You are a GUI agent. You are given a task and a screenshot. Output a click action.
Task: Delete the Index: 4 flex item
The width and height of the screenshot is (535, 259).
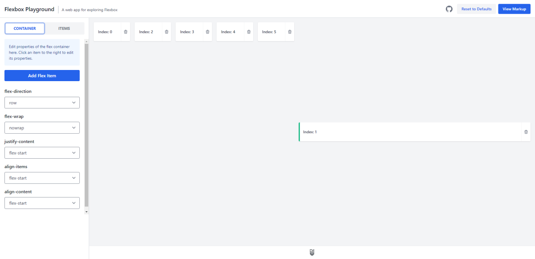pos(249,32)
